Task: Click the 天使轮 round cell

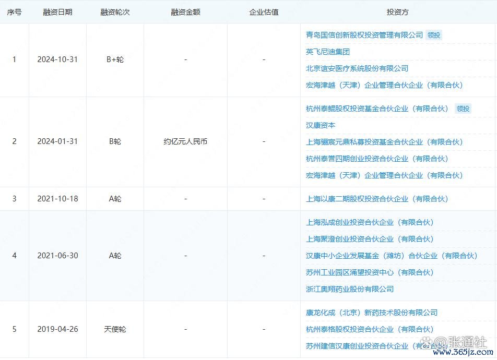Action: click(x=115, y=329)
